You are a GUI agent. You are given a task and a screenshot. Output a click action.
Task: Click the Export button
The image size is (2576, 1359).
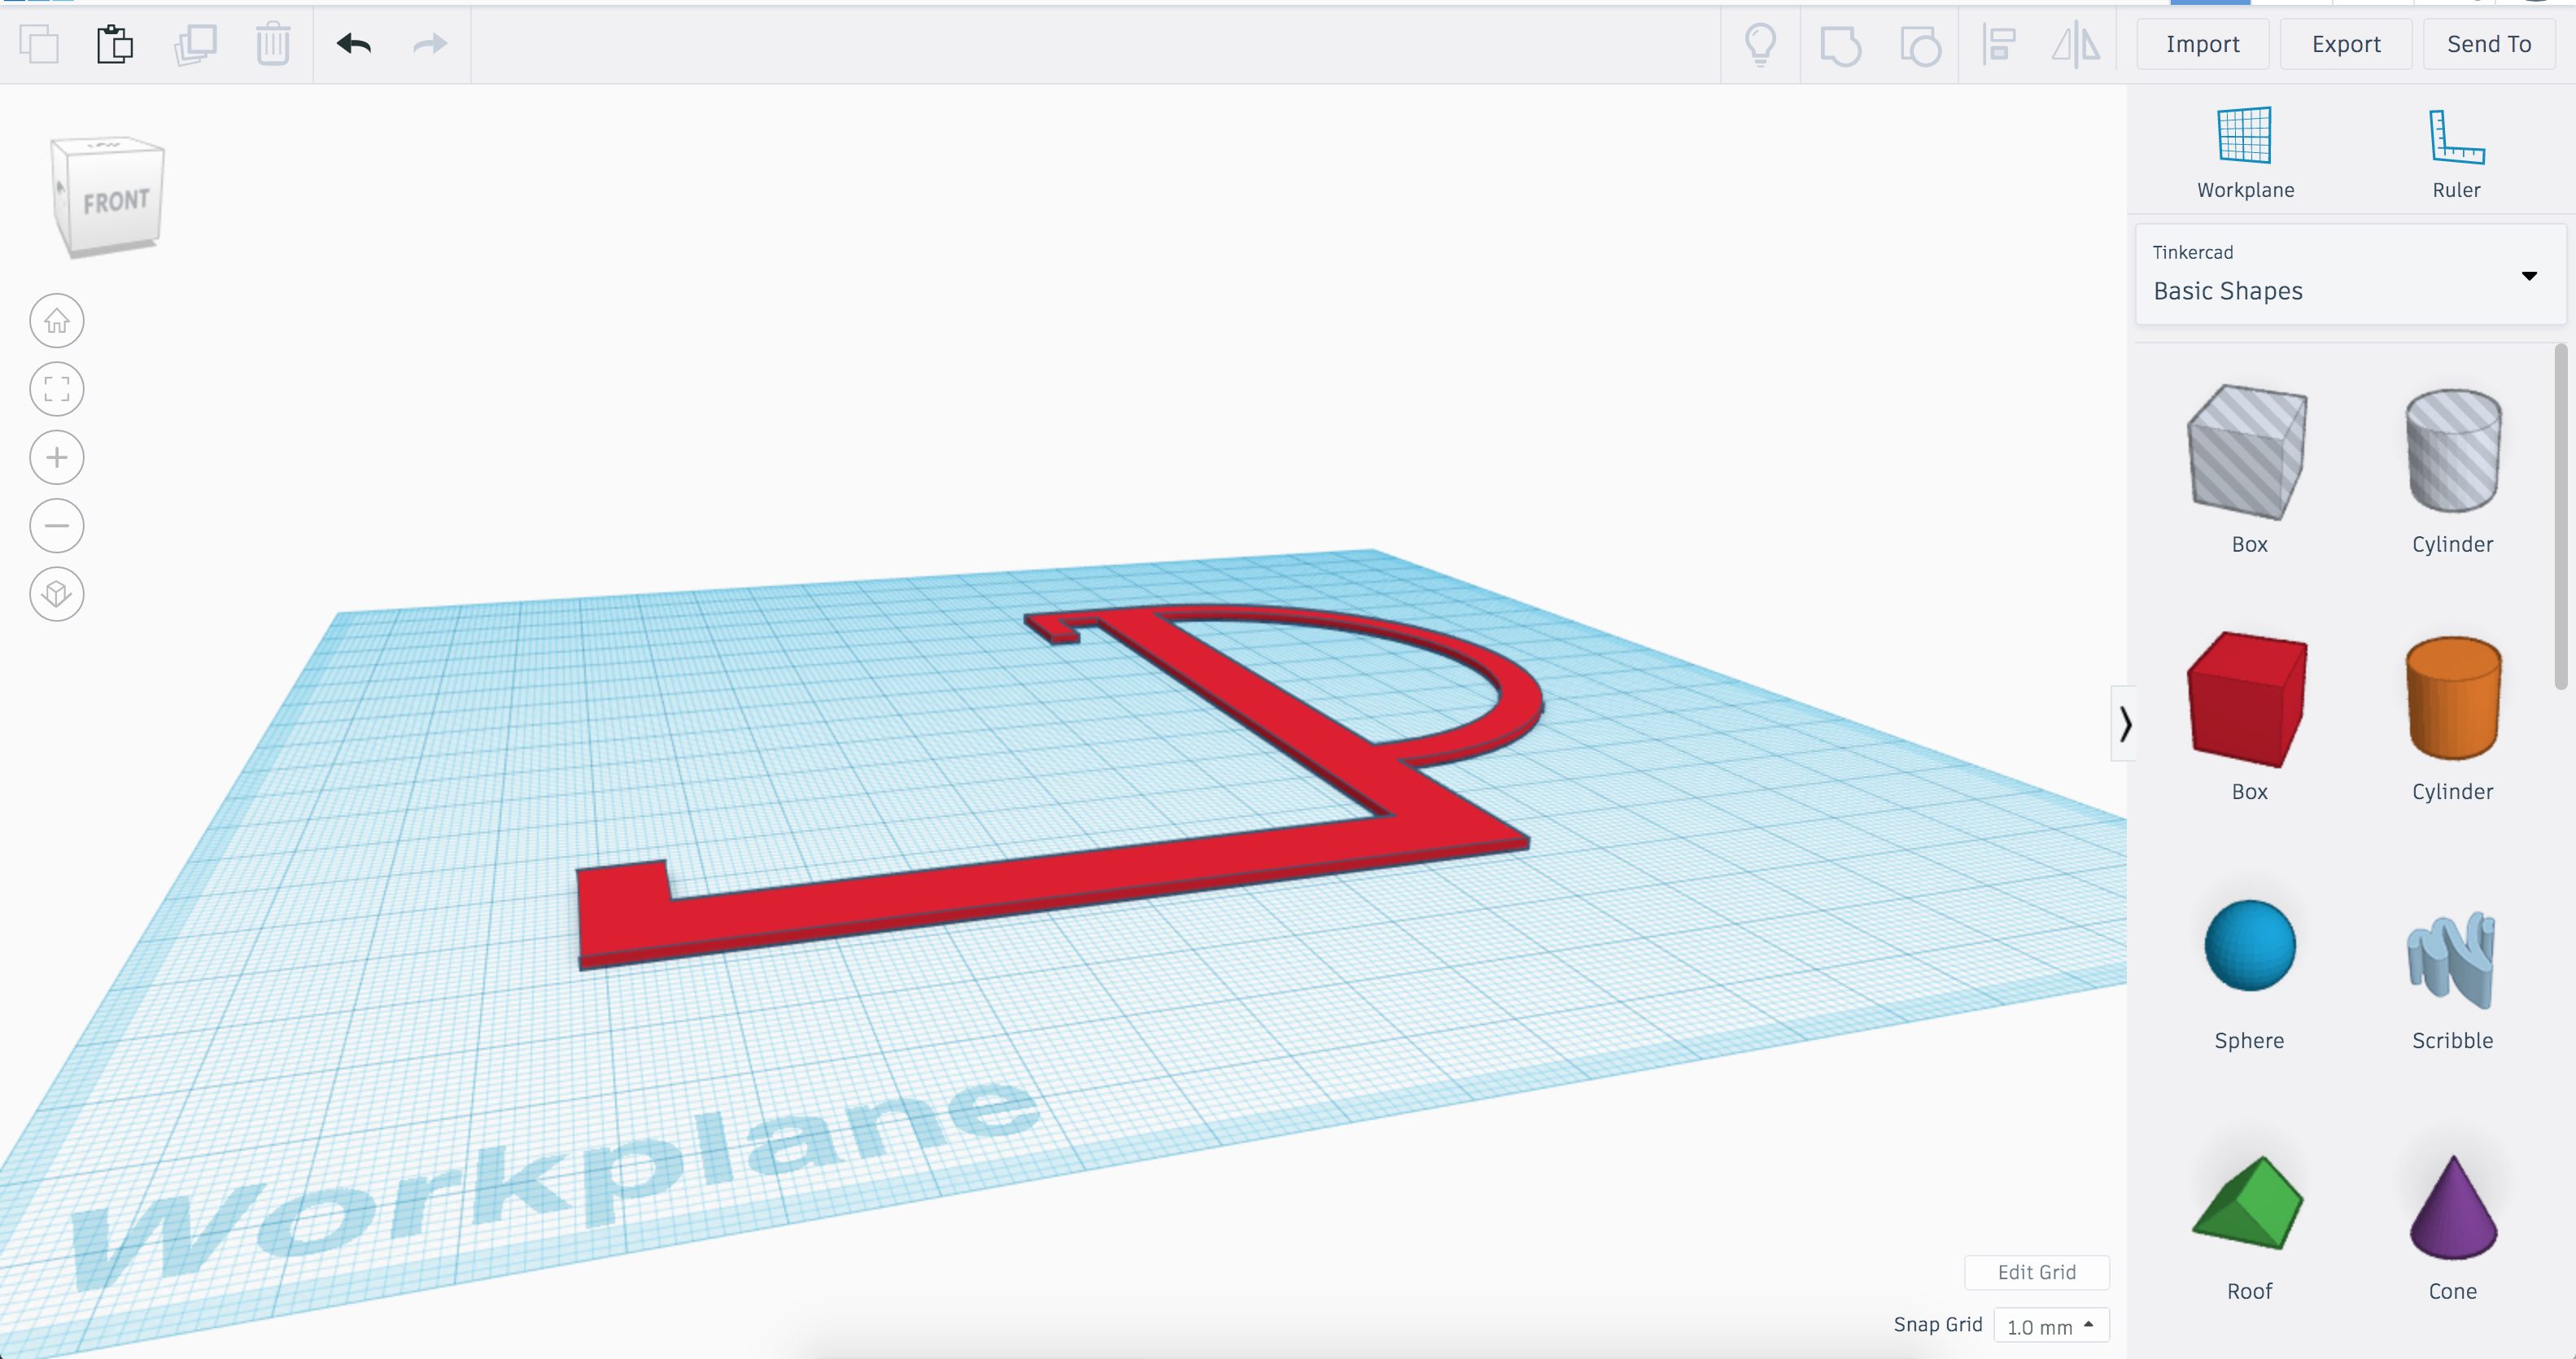2346,44
